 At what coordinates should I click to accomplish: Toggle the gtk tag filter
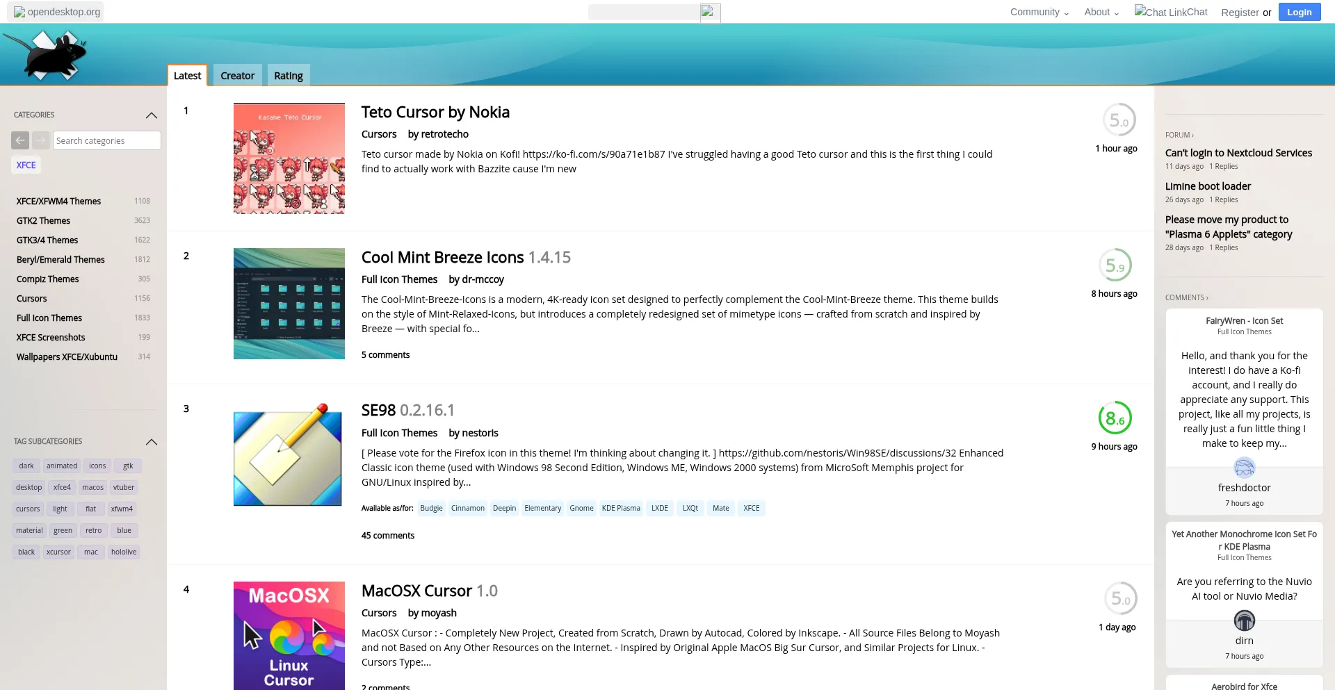[x=128, y=466]
